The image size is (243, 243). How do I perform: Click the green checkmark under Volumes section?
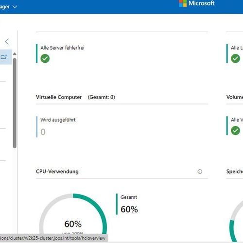(x=235, y=131)
